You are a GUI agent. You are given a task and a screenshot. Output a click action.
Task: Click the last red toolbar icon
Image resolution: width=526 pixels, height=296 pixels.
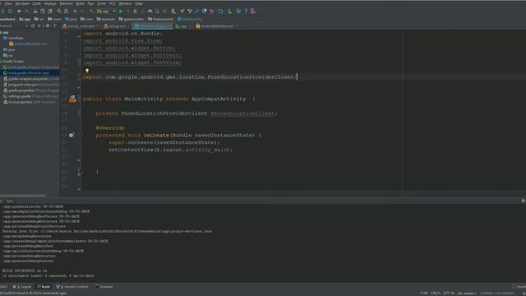(x=253, y=11)
